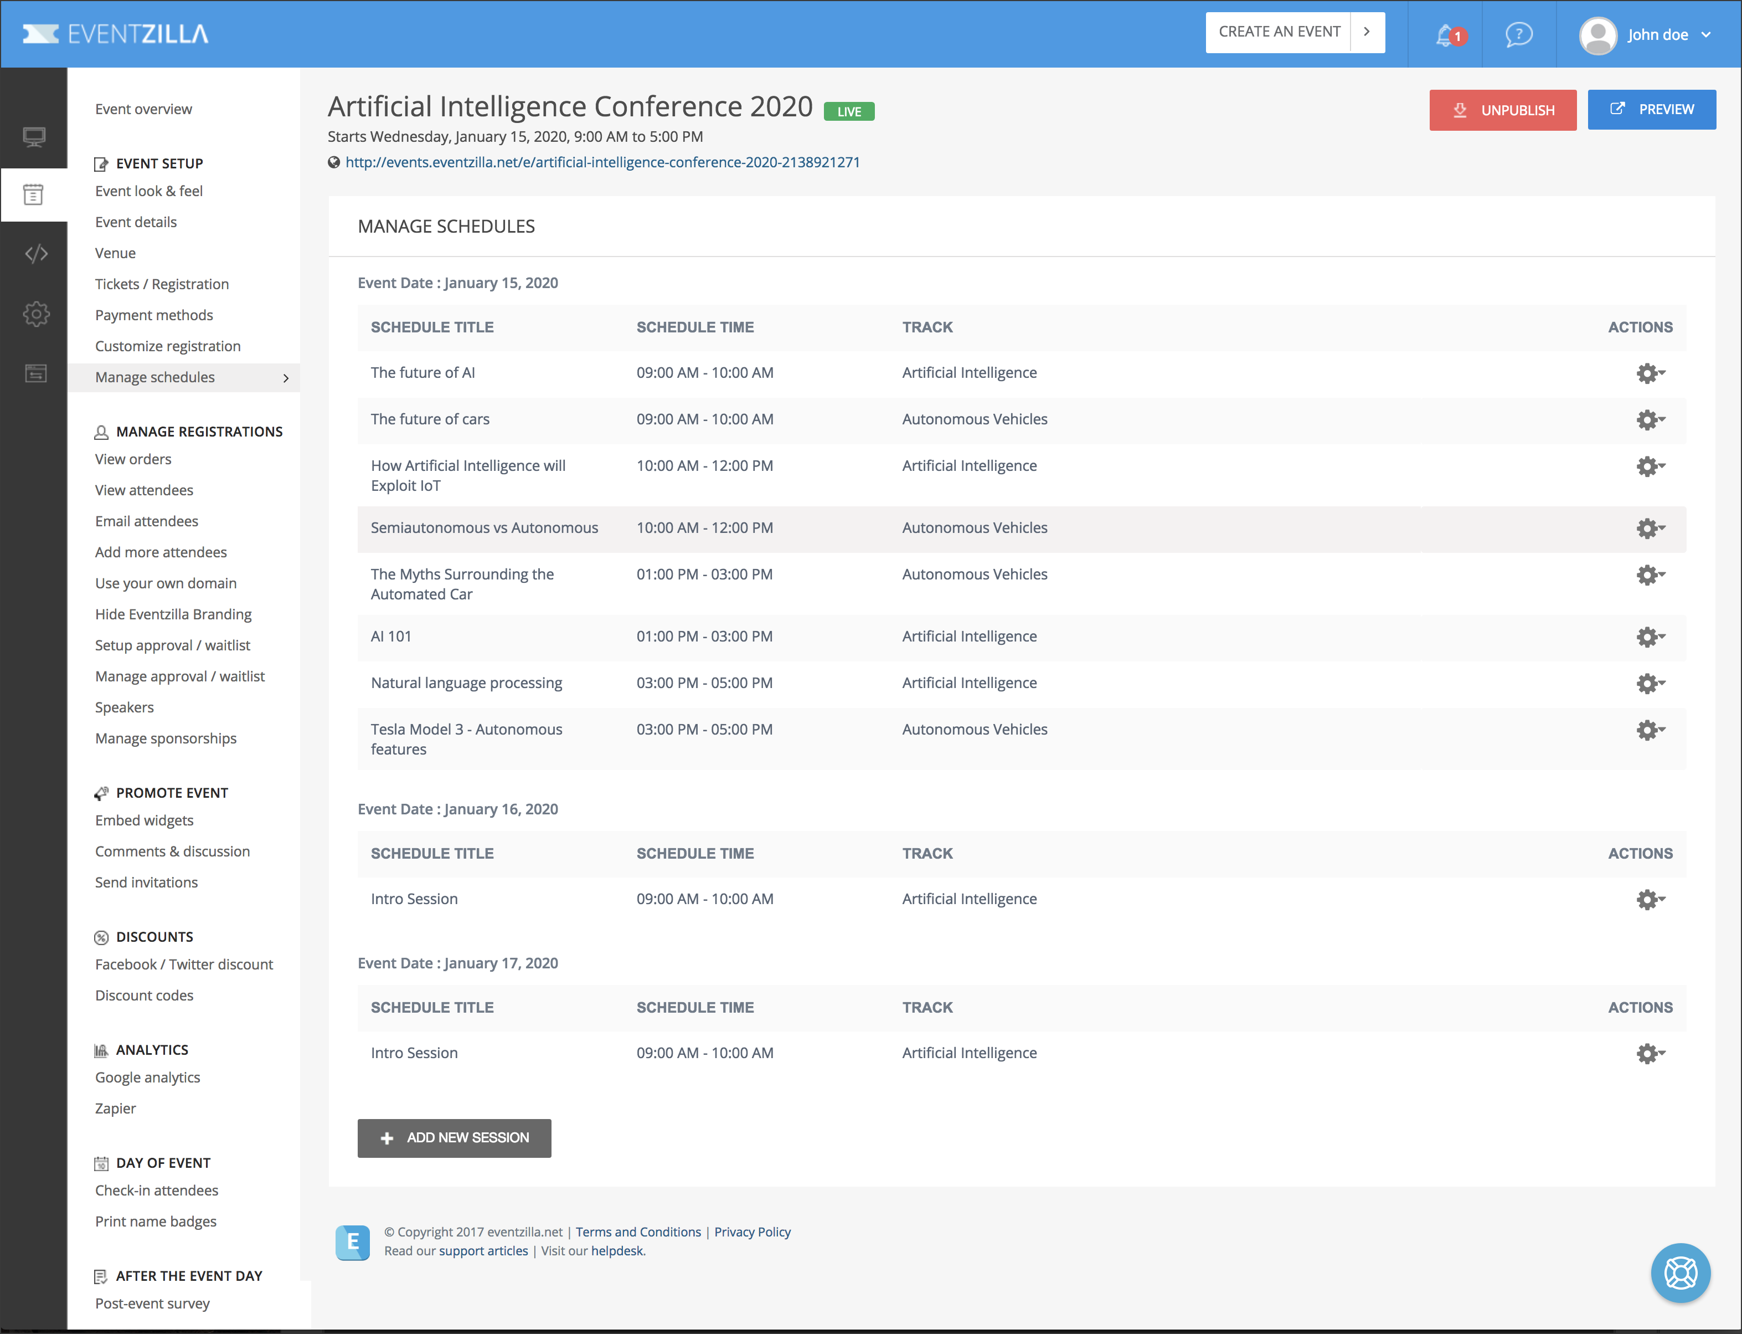Open the settings gear in left rail

coord(35,314)
